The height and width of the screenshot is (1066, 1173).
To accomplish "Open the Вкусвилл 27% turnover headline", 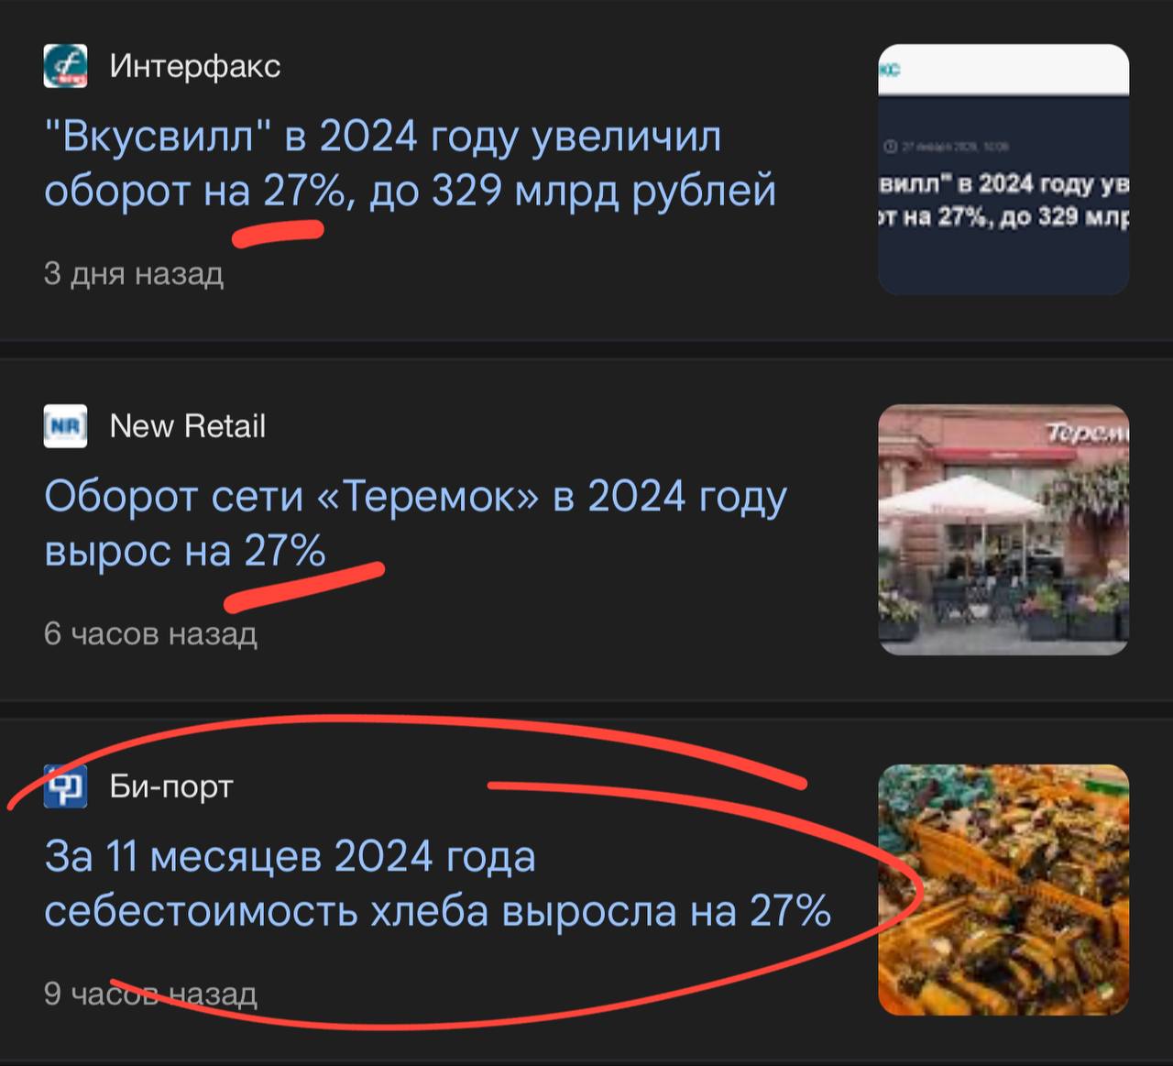I will point(411,164).
